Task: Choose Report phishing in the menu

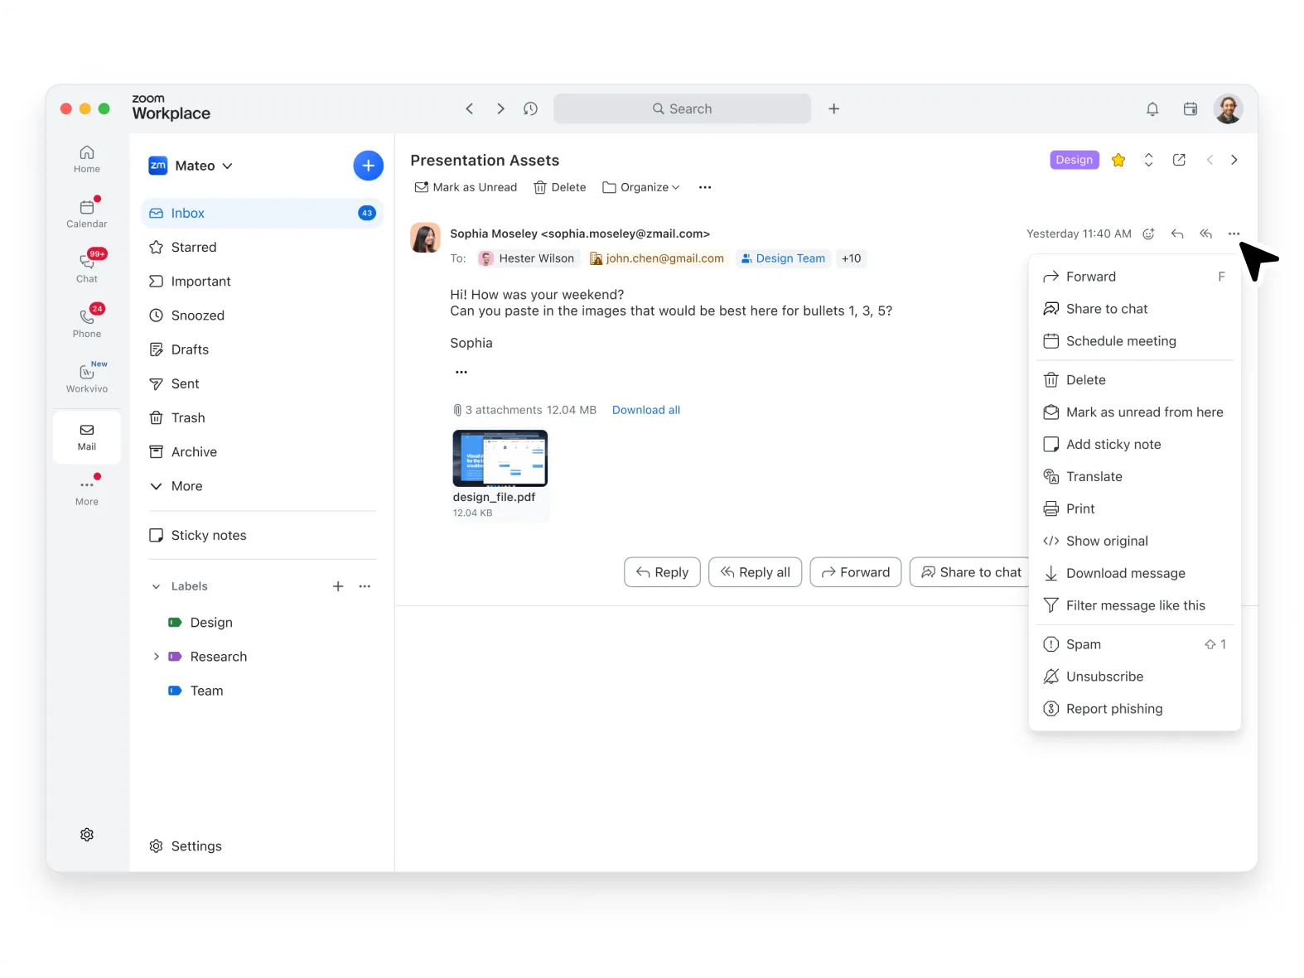Action: pyautogui.click(x=1113, y=709)
